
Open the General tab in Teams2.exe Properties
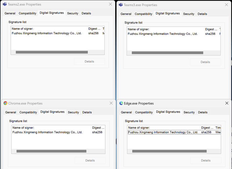10,13
